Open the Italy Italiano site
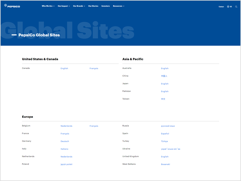241x181 pixels. 64,149
